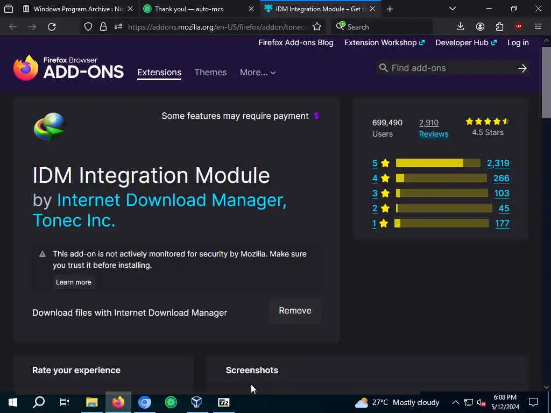
Task: Reload the page with refresh icon
Action: [52, 27]
